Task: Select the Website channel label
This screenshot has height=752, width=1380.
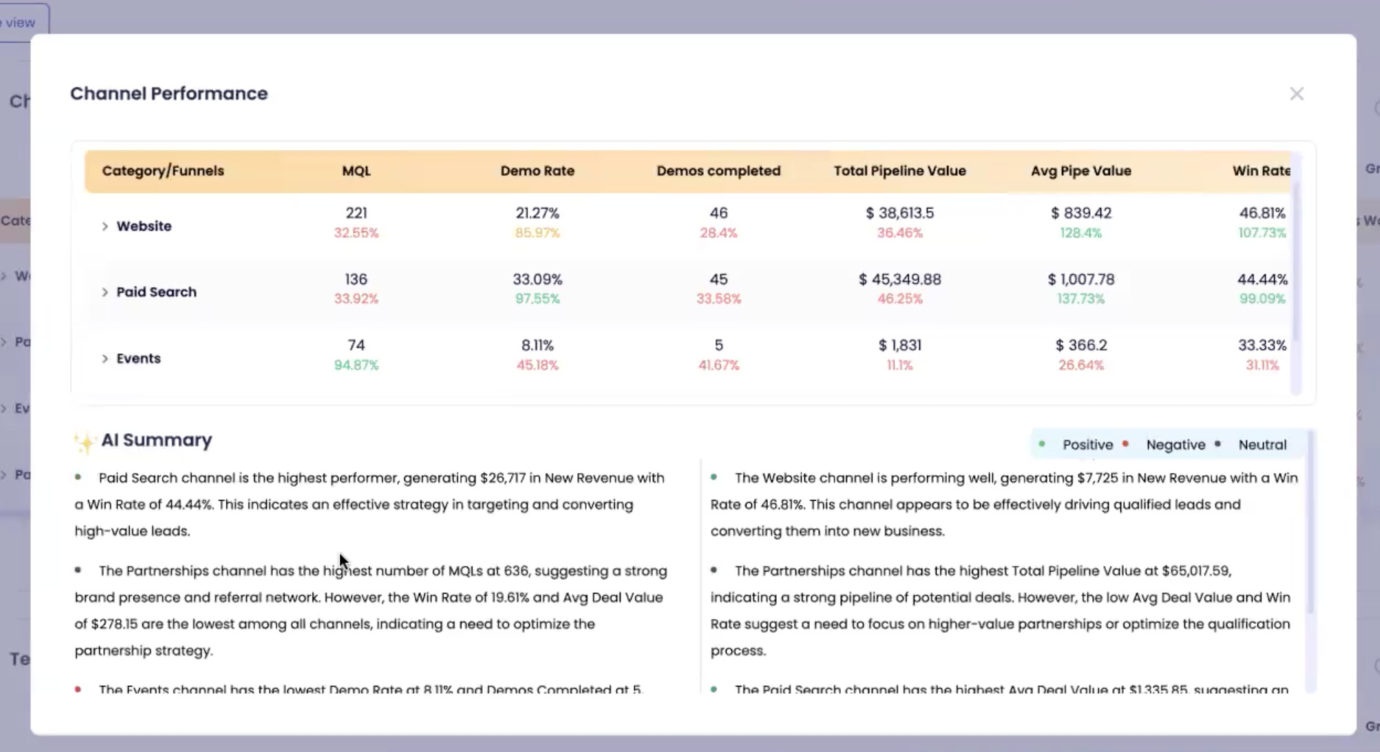Action: pos(144,226)
